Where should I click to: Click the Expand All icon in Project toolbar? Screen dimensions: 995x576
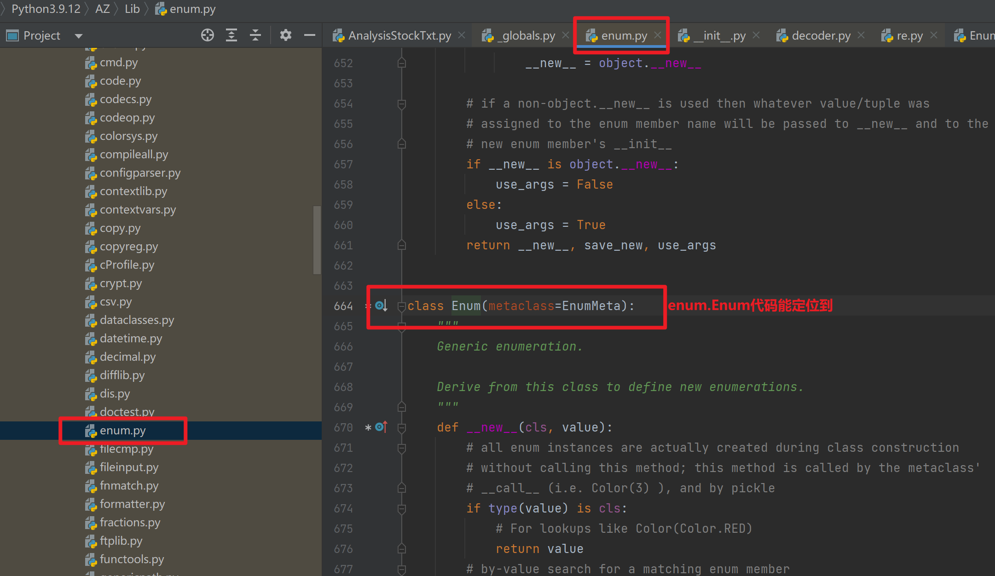coord(231,35)
